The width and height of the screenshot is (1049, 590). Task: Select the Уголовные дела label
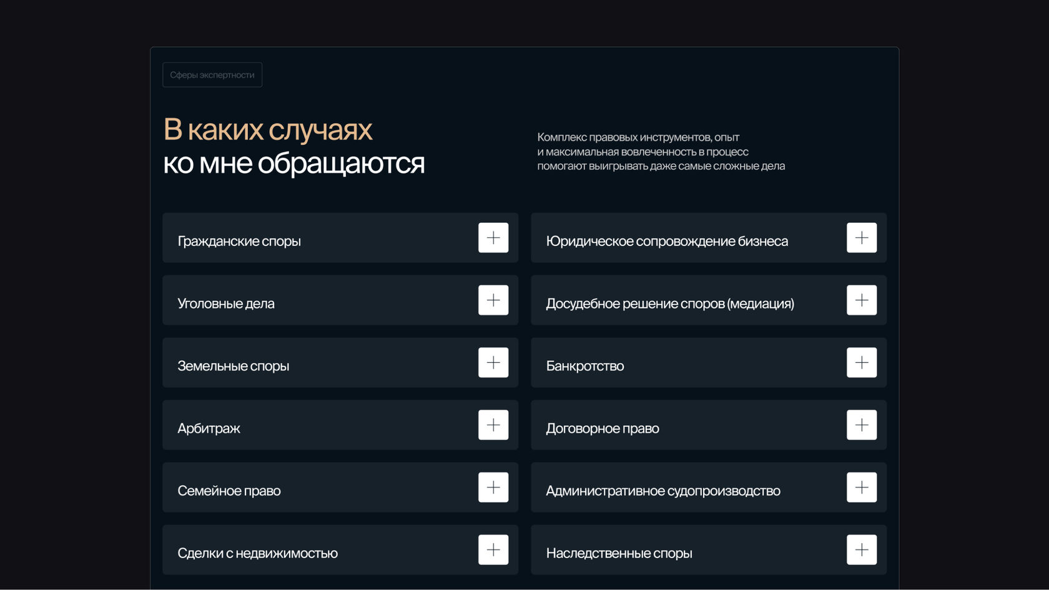(x=226, y=303)
